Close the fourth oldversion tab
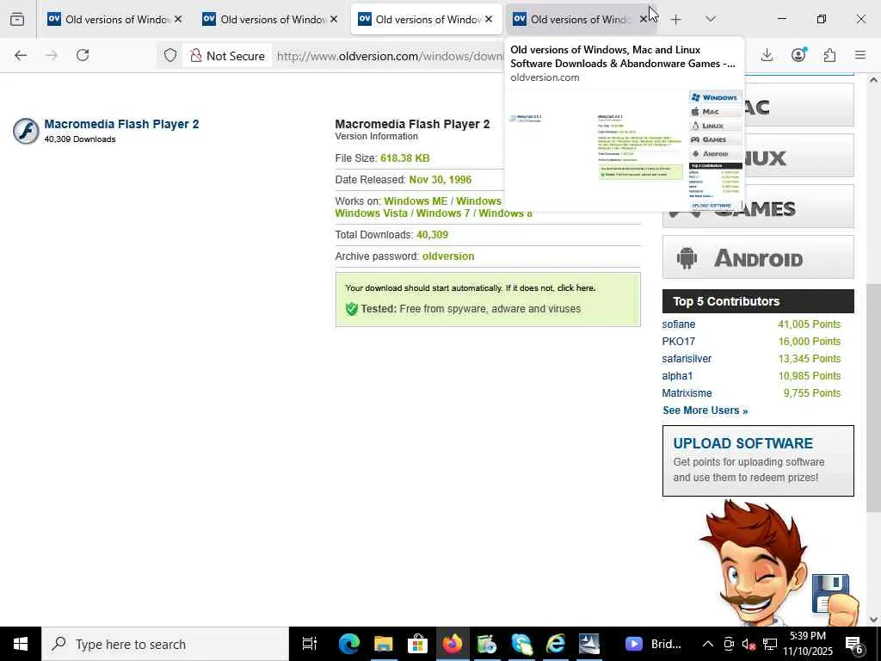The width and height of the screenshot is (881, 661). (644, 19)
